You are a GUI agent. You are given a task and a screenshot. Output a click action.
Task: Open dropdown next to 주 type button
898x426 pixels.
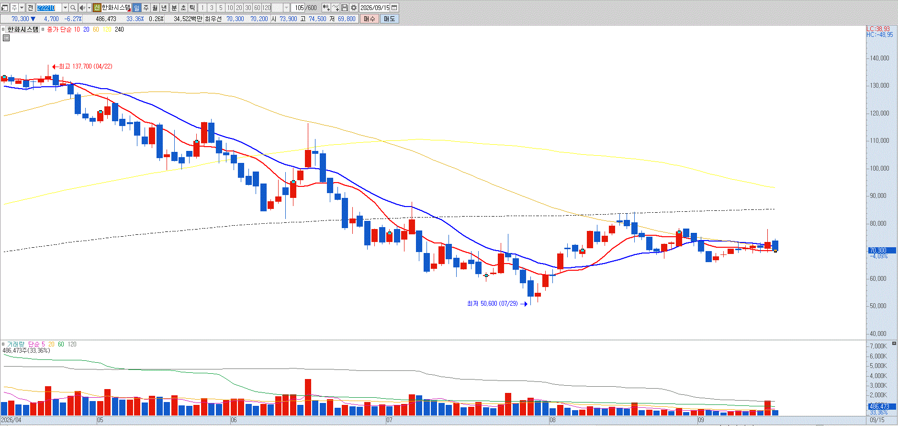(22, 8)
